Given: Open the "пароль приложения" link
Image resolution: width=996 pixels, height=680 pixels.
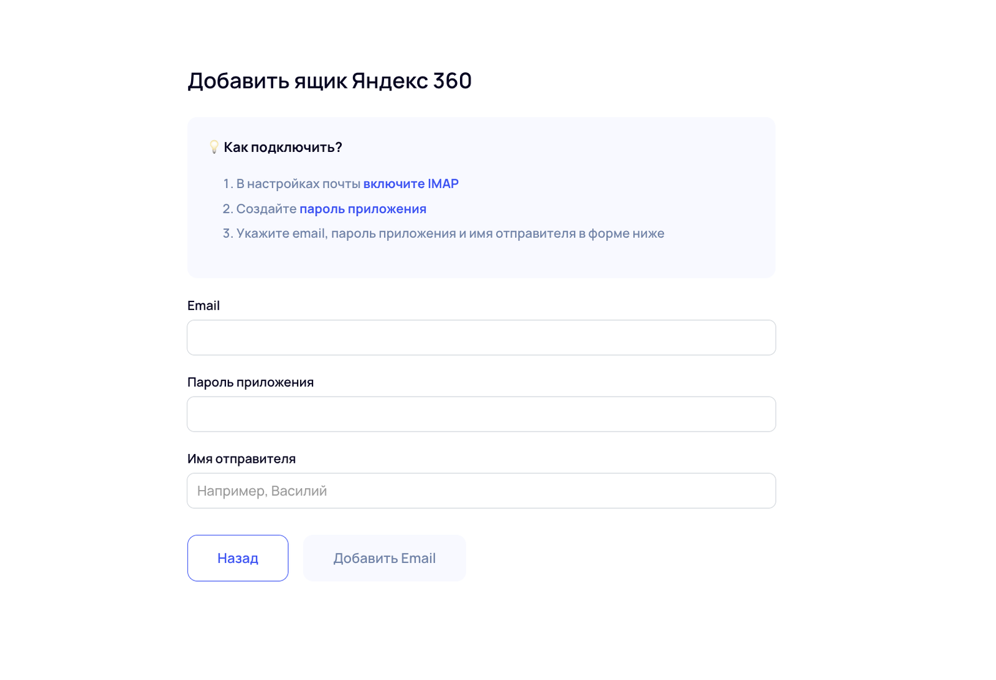Looking at the screenshot, I should 362,209.
